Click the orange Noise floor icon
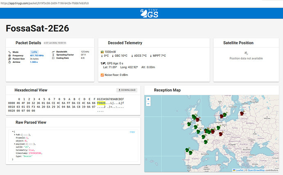283x175 pixels. (x=102, y=75)
